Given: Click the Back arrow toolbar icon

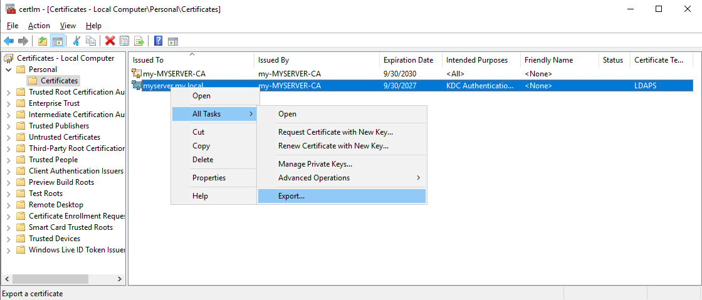Looking at the screenshot, I should (x=9, y=41).
